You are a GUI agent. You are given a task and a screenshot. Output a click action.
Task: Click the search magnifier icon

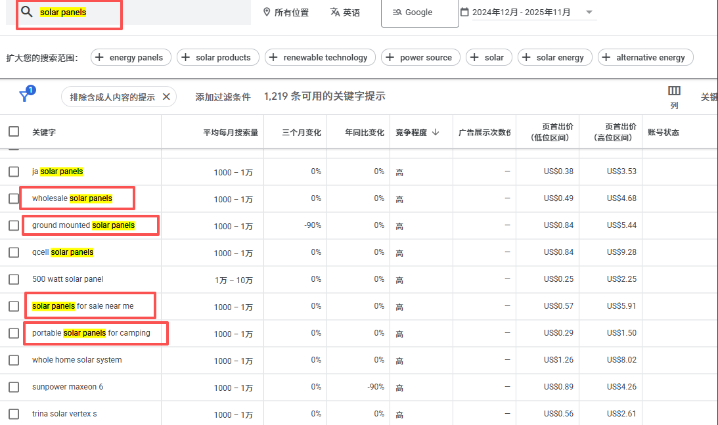coord(26,12)
